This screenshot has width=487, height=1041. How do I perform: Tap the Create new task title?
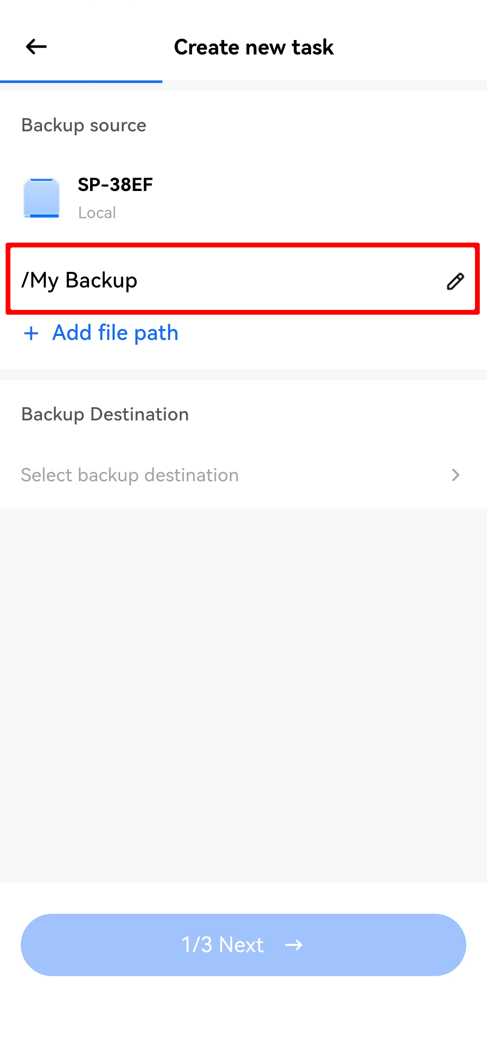point(254,47)
